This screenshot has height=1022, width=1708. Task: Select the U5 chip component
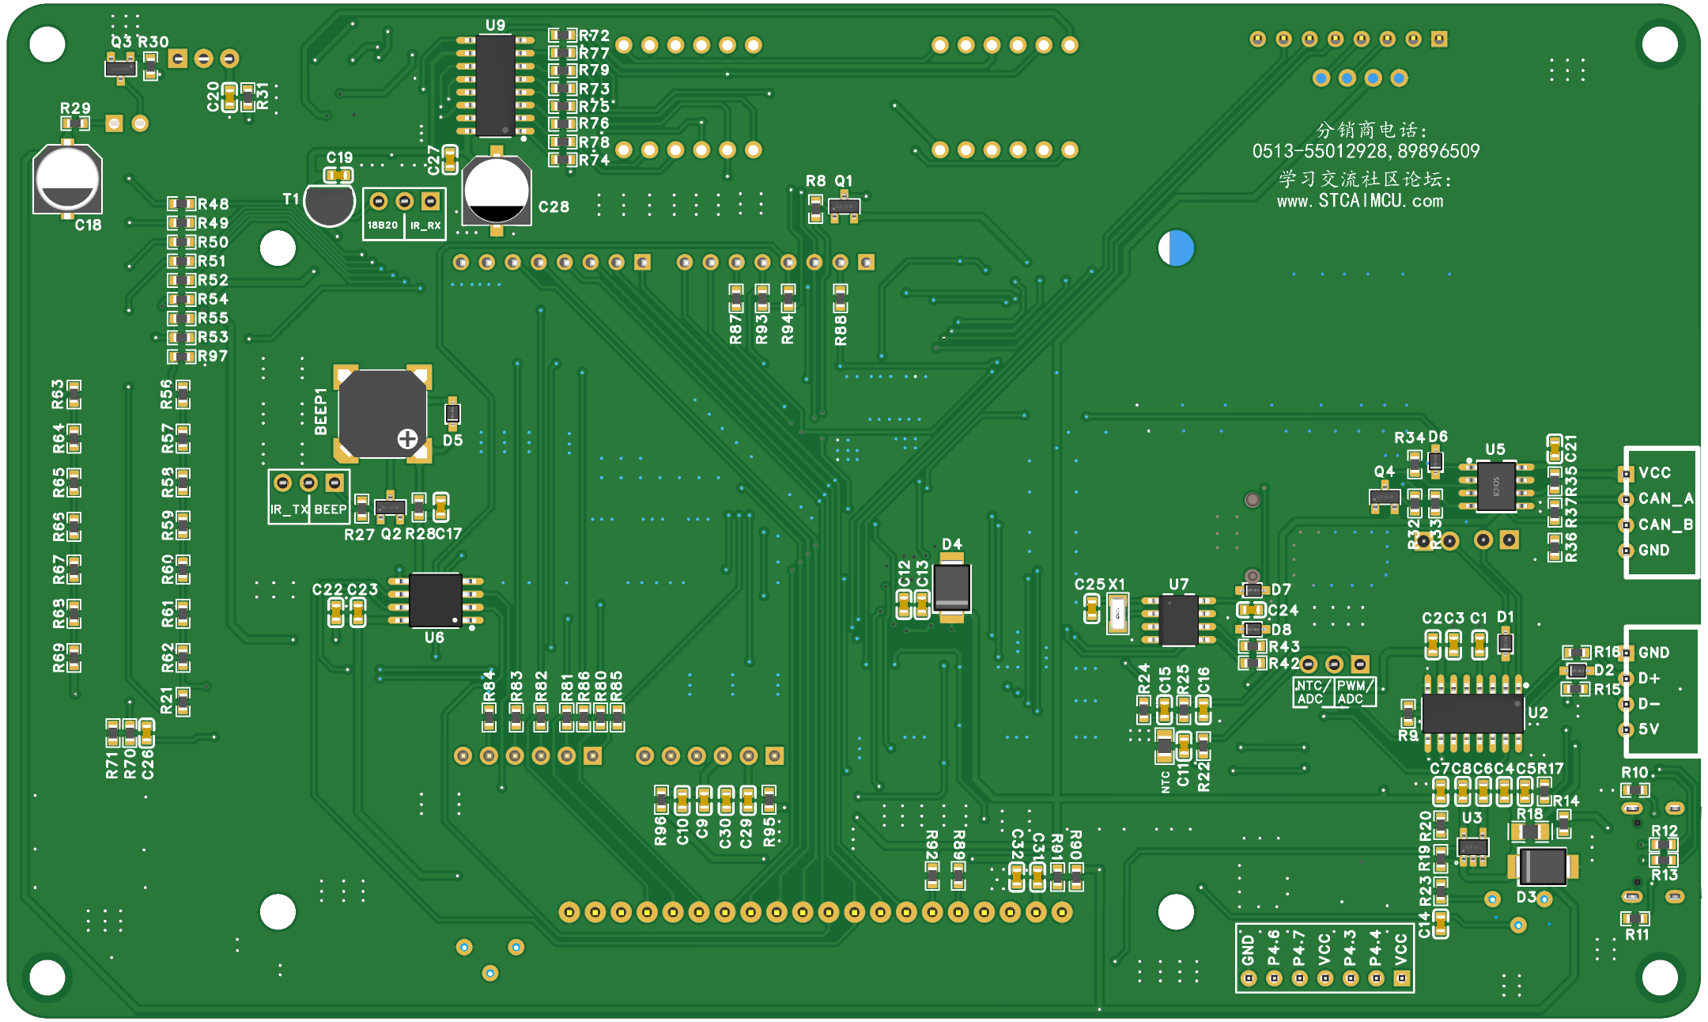tap(1496, 486)
